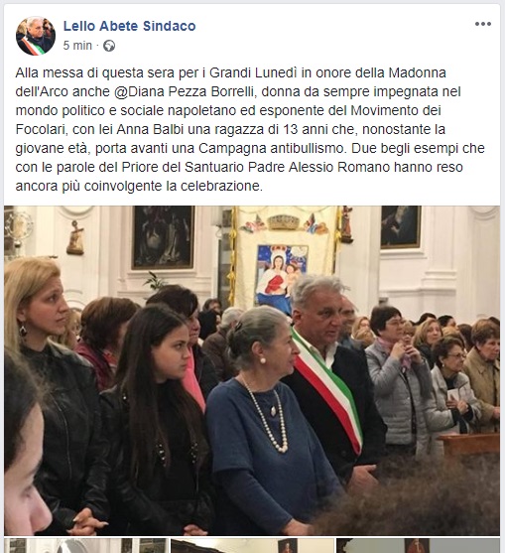Click the pearl necklace on the woman in blue
The height and width of the screenshot is (553, 505).
point(267,416)
